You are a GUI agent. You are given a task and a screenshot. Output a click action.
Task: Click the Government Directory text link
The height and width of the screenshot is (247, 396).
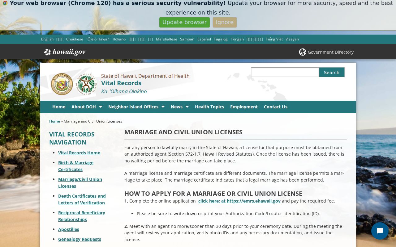point(331,52)
